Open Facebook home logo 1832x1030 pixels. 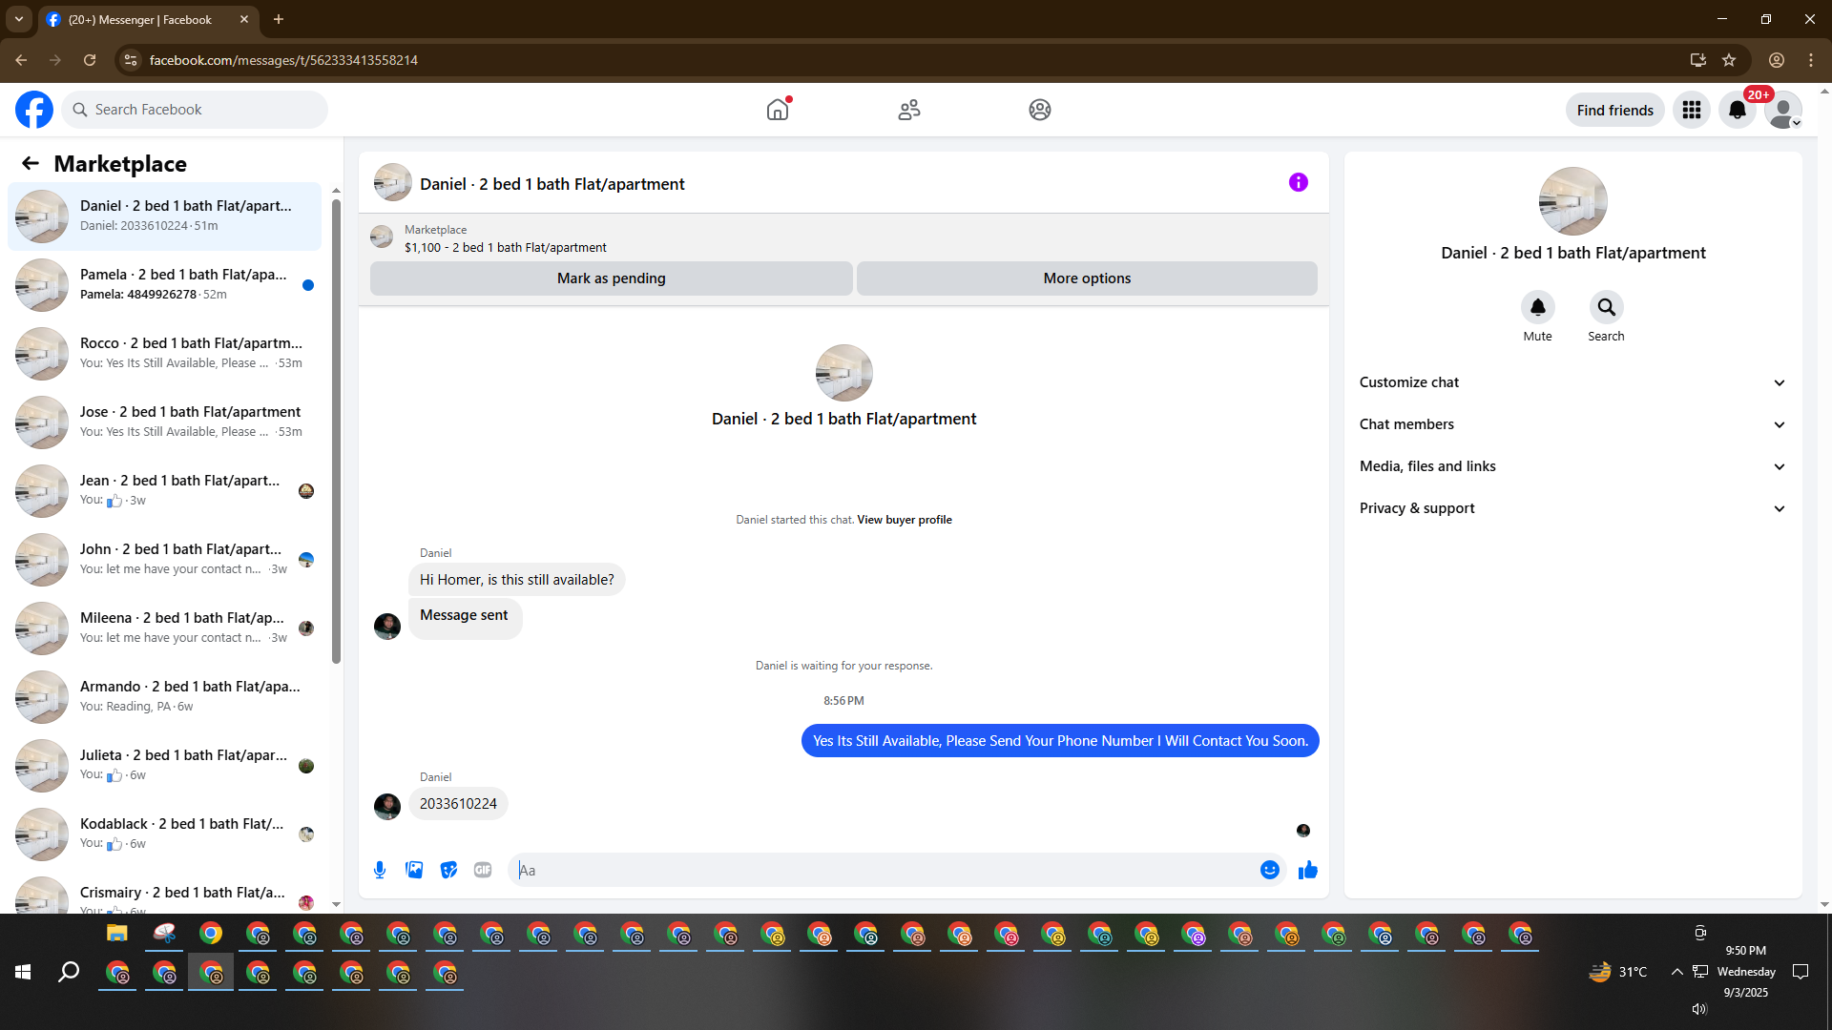pos(34,110)
